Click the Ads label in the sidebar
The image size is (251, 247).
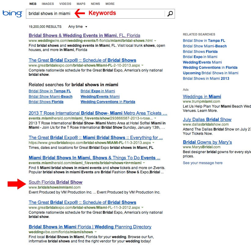pos(186,90)
